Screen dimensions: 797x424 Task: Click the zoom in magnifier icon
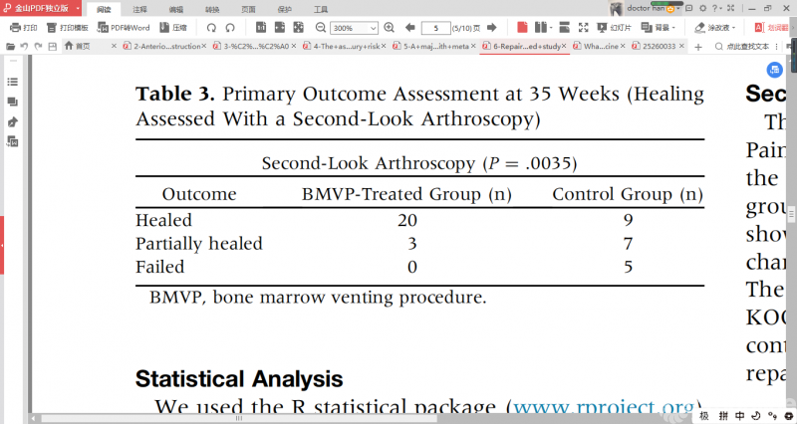(389, 27)
